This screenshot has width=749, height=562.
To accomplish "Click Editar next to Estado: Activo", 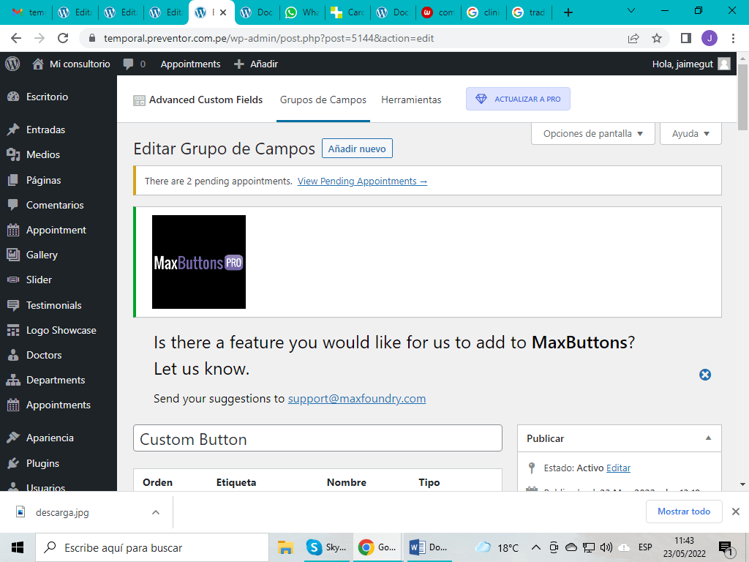I will (x=618, y=468).
